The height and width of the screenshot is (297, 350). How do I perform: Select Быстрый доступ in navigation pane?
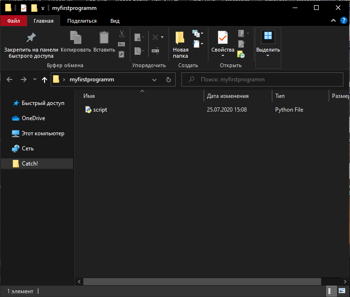[x=37, y=103]
